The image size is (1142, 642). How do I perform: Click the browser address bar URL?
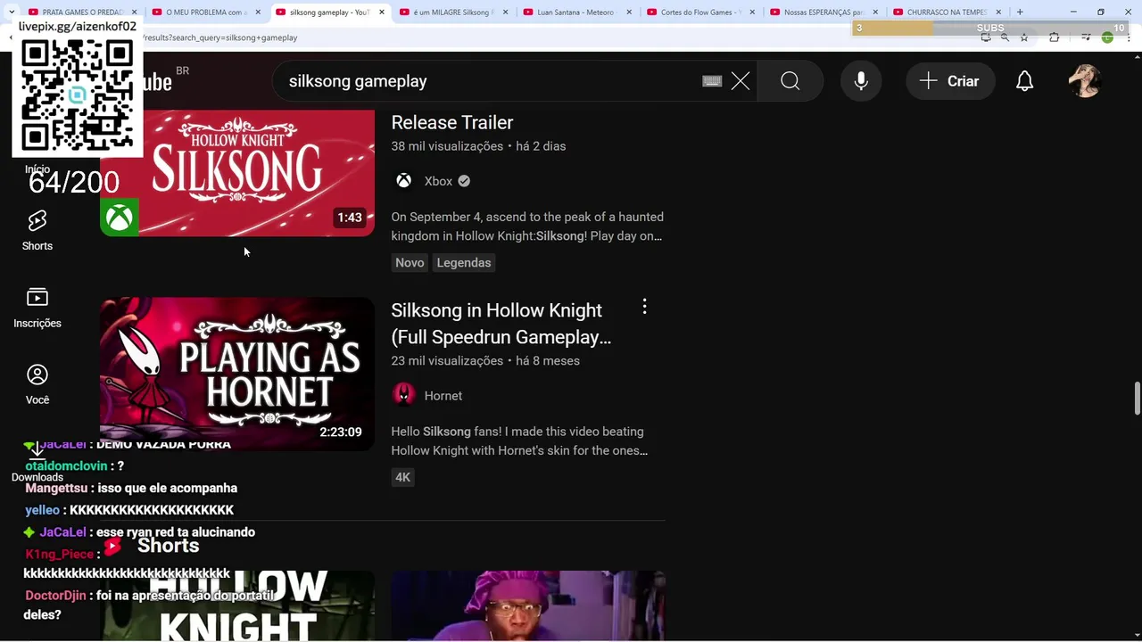(219, 37)
